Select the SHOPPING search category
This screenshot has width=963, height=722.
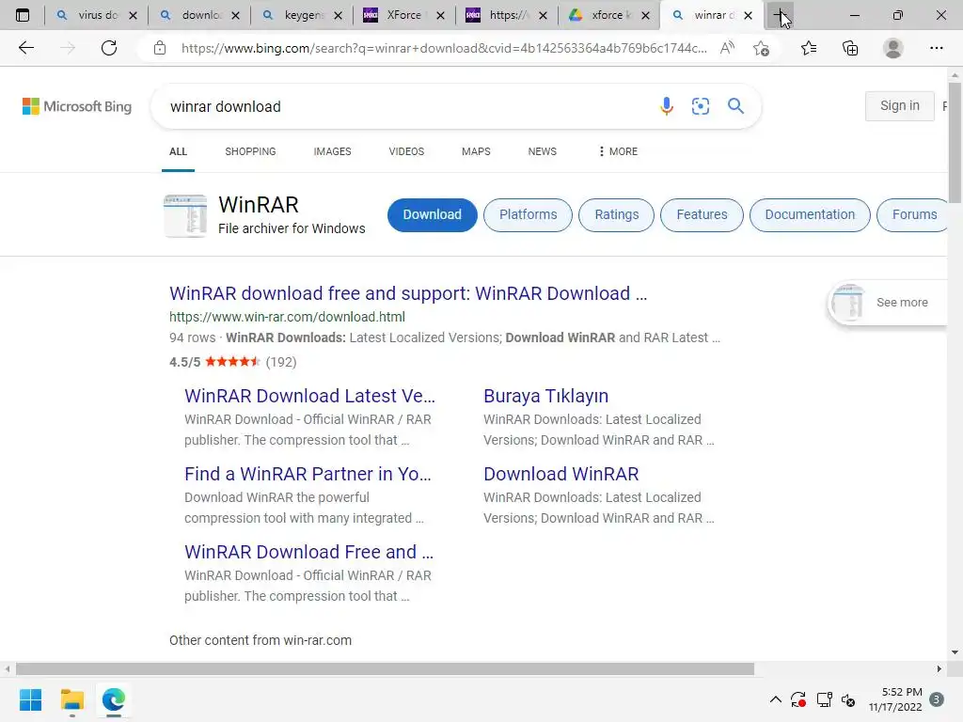pyautogui.click(x=250, y=151)
